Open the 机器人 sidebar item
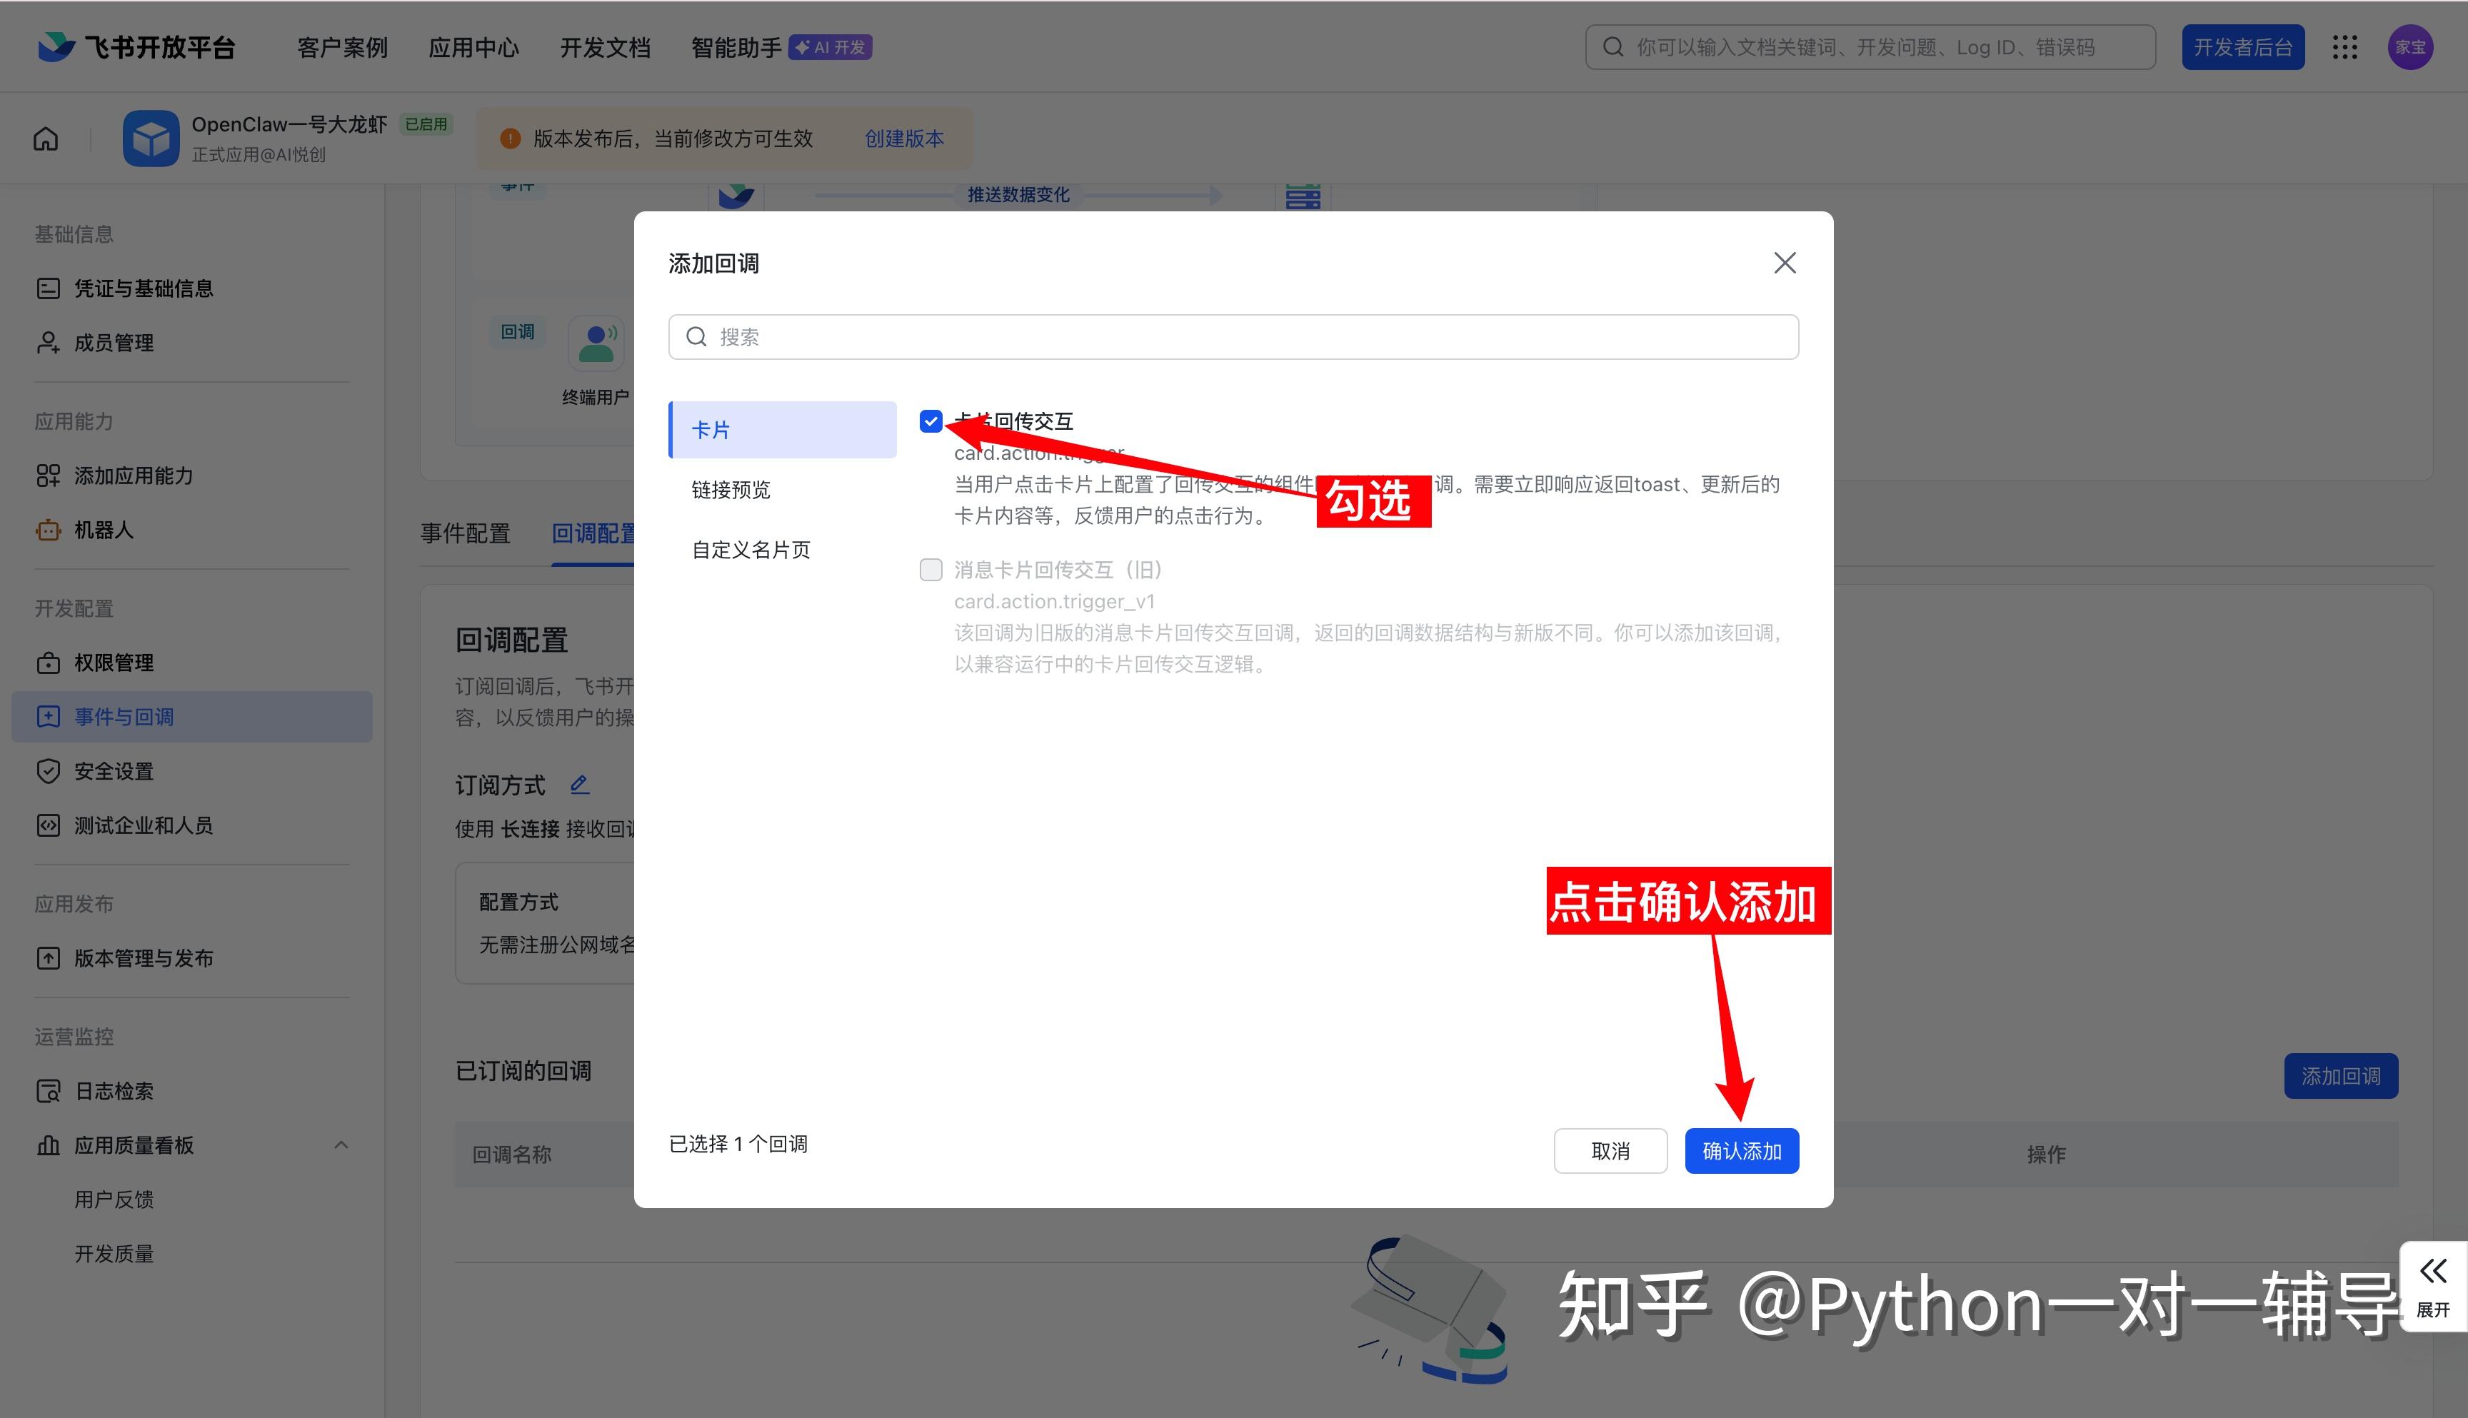The height and width of the screenshot is (1418, 2468). point(104,530)
